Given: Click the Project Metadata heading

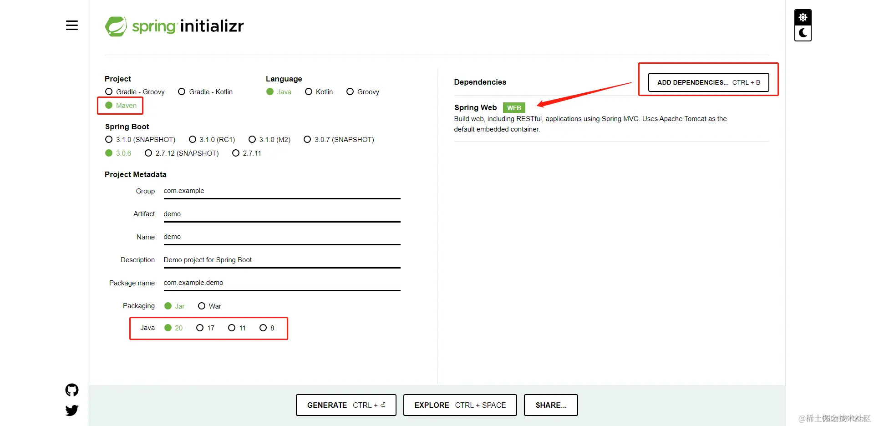Looking at the screenshot, I should point(136,174).
